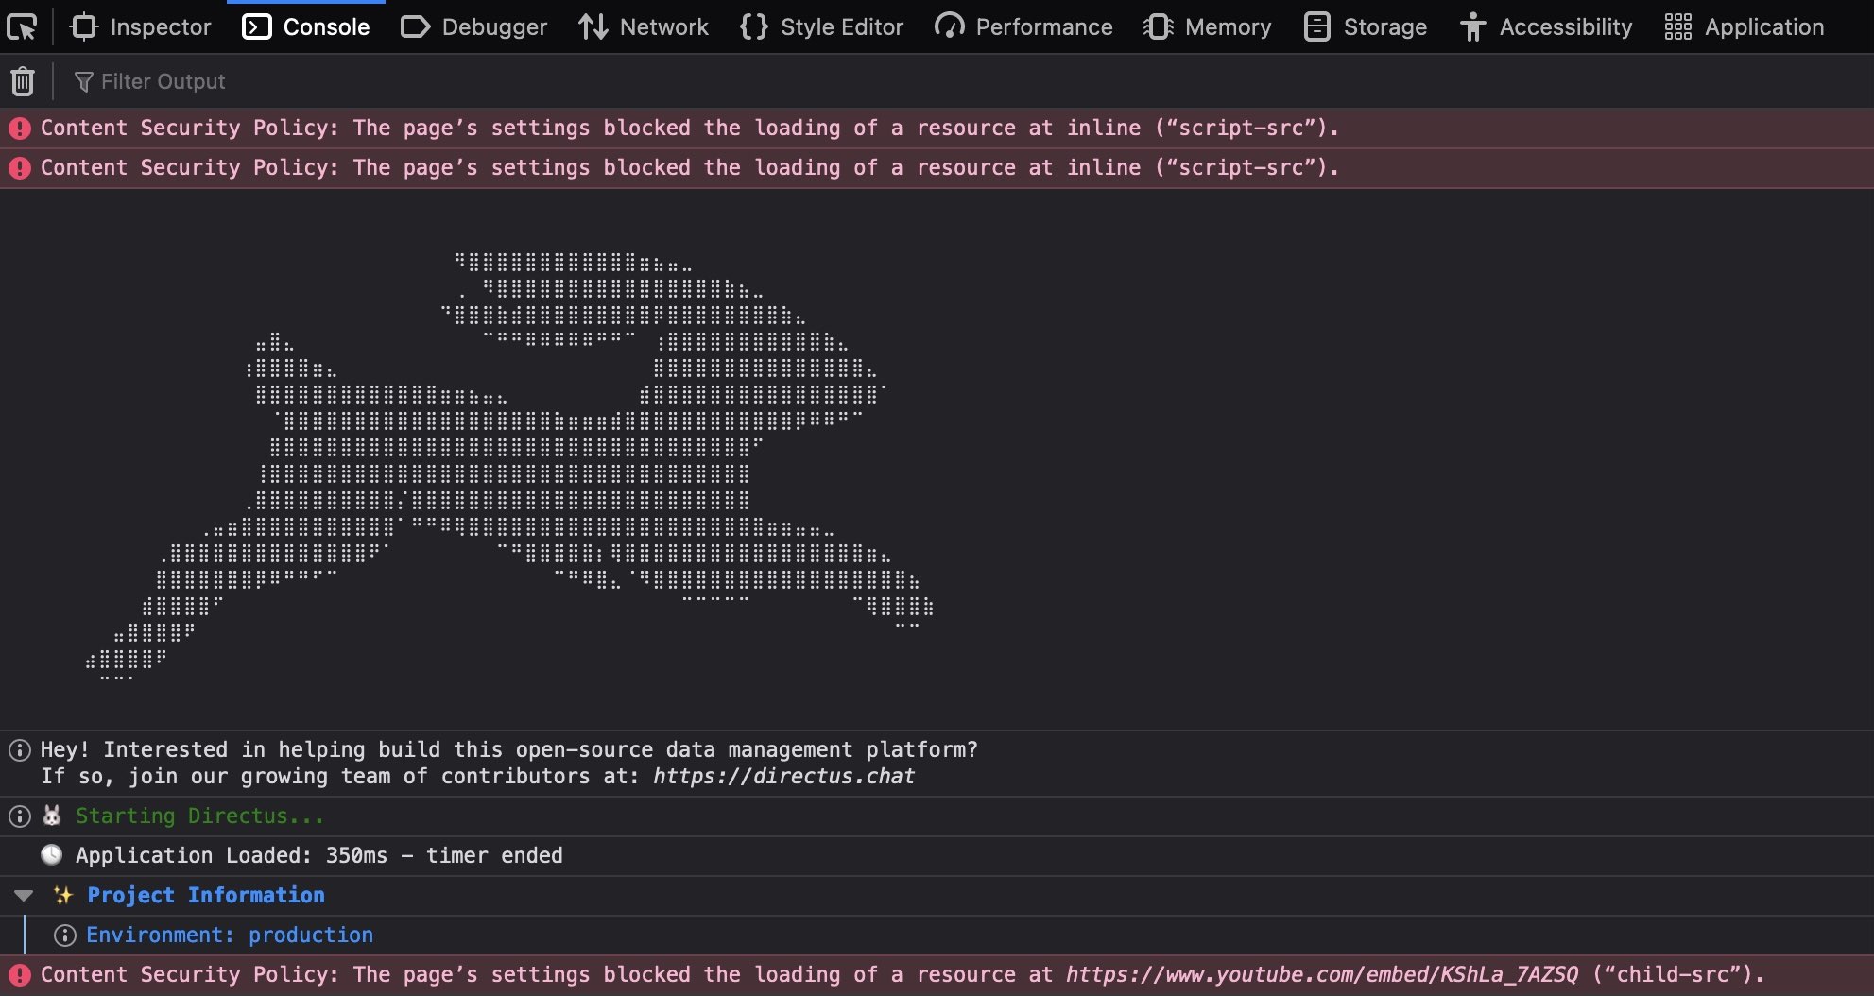Open the Network tab

coord(643,26)
